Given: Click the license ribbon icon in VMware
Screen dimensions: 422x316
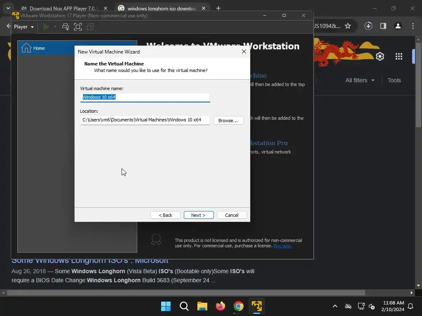Looking at the screenshot, I should [156, 239].
